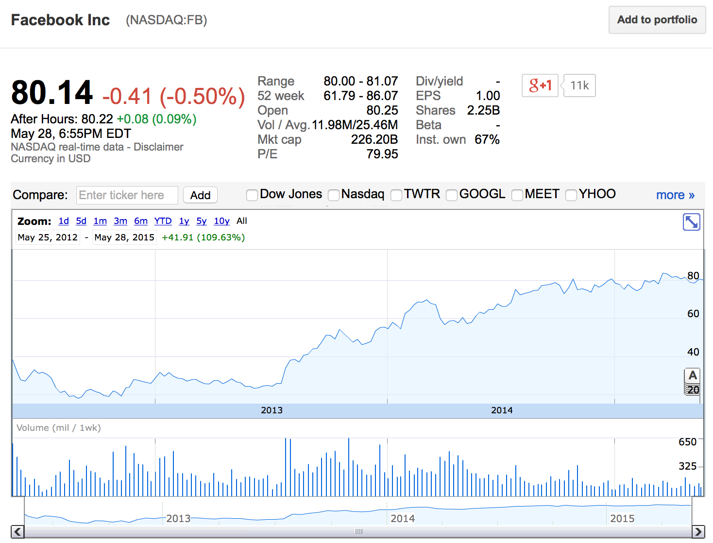Click the Mkt cap value 226.20B
This screenshot has height=543, width=713.
[x=374, y=139]
